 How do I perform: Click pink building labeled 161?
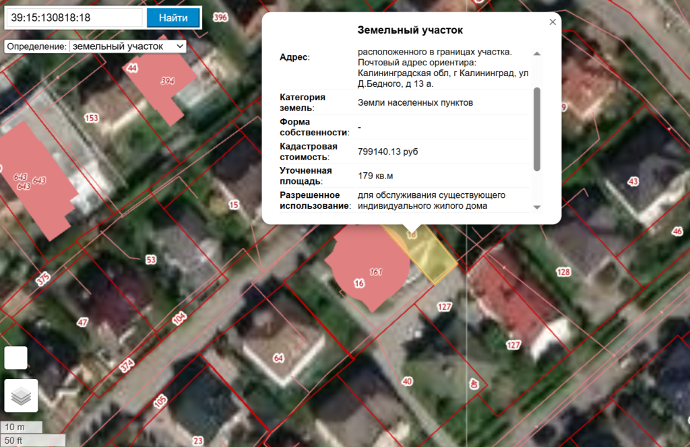pyautogui.click(x=369, y=269)
